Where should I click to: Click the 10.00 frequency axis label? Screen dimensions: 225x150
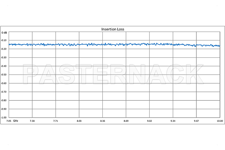click(x=220, y=121)
